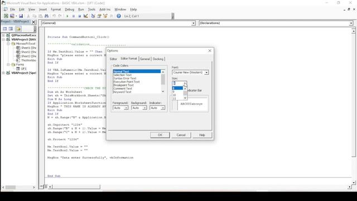The height and width of the screenshot is (201, 357).
Task: Click the Reset stop icon
Action: click(x=79, y=16)
